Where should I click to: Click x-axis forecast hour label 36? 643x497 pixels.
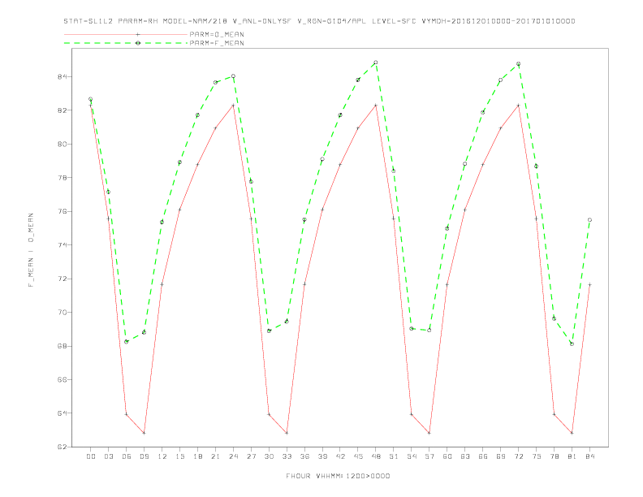pos(304,456)
